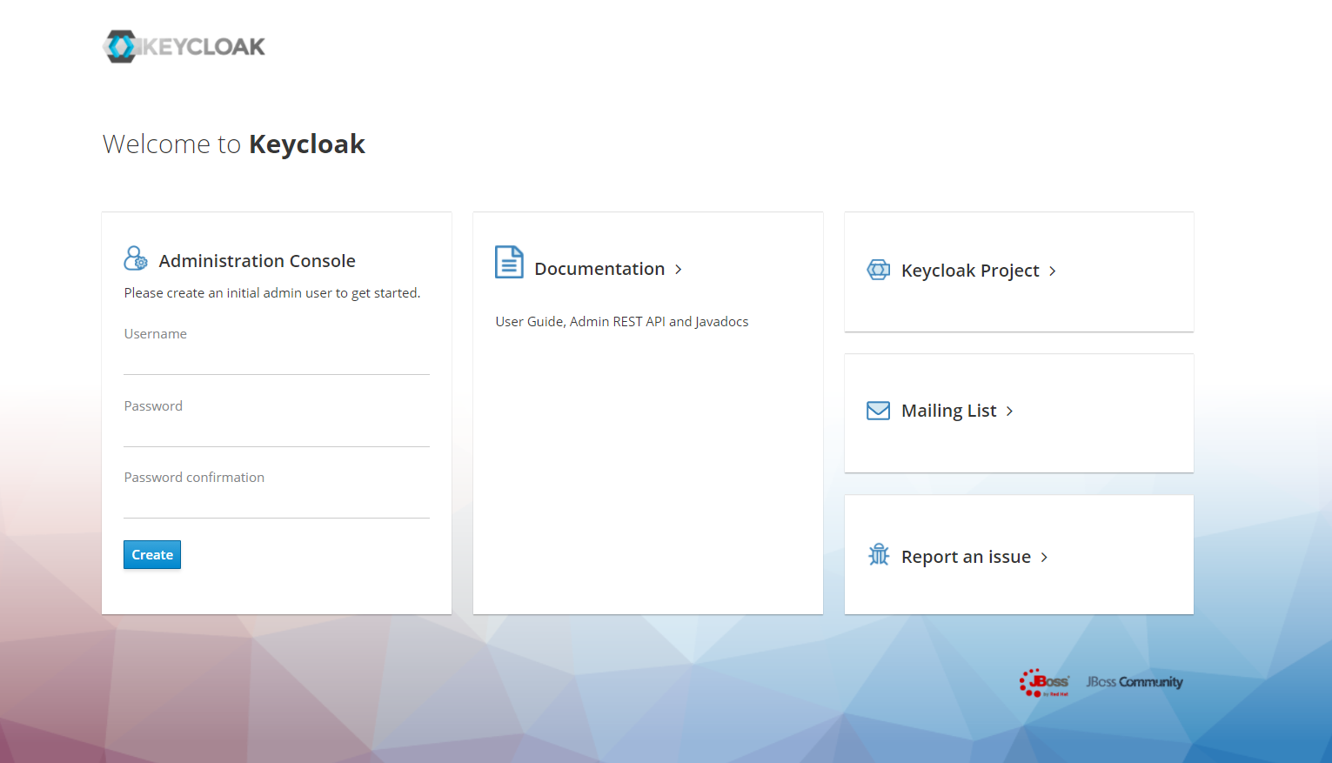Click the Report an issue bug icon
This screenshot has width=1332, height=763.
coord(879,554)
